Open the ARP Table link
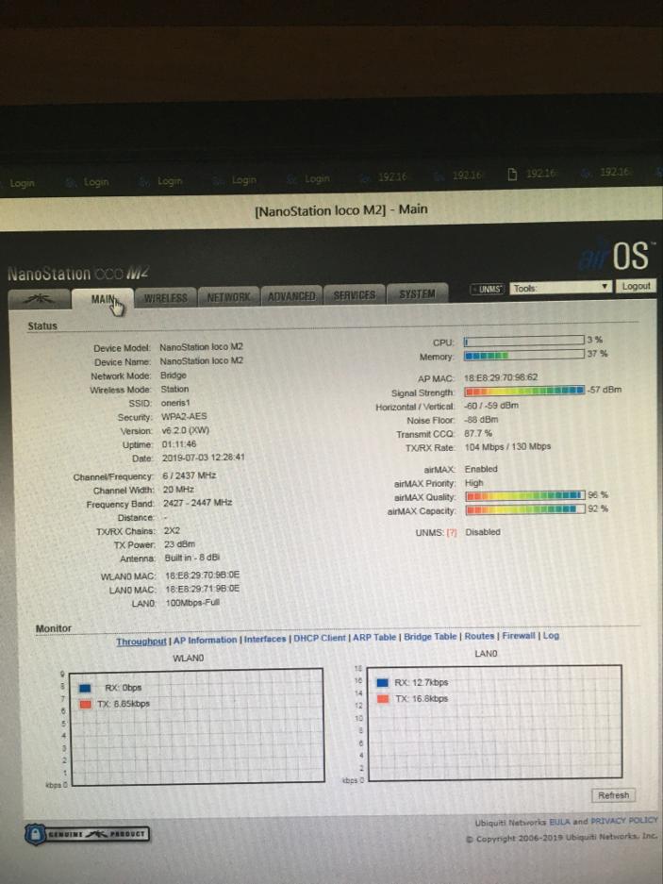The width and height of the screenshot is (663, 884). click(374, 638)
